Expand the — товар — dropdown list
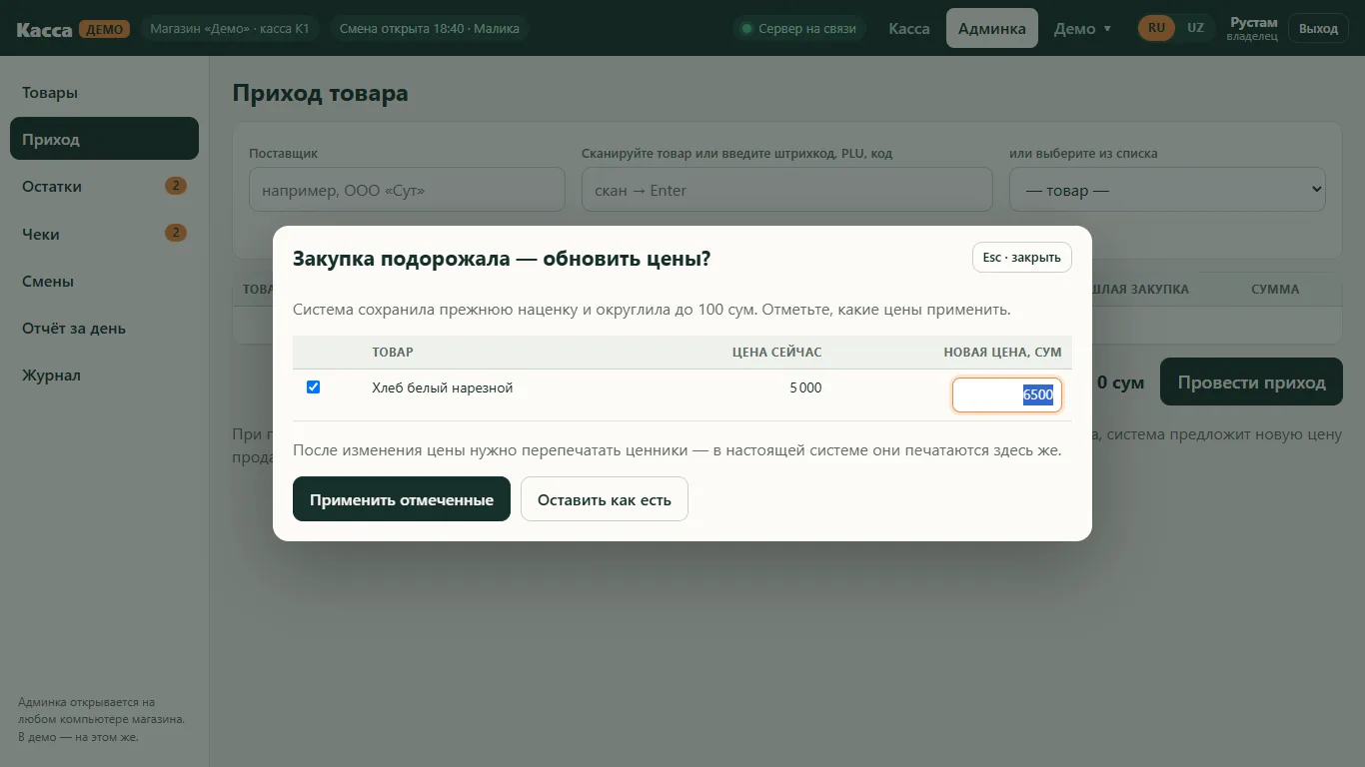Viewport: 1365px width, 767px height. tap(1167, 190)
